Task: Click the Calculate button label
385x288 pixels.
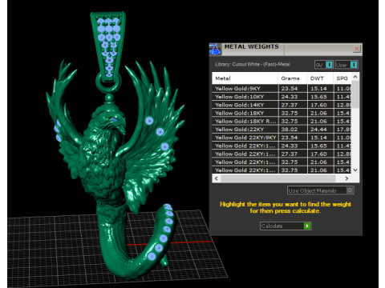Action: 272,226
